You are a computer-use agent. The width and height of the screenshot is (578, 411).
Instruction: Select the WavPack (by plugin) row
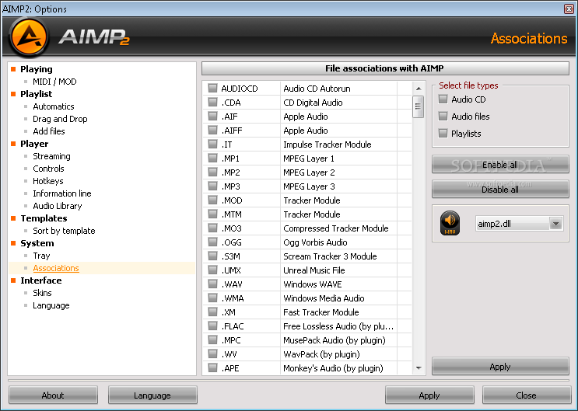click(307, 354)
